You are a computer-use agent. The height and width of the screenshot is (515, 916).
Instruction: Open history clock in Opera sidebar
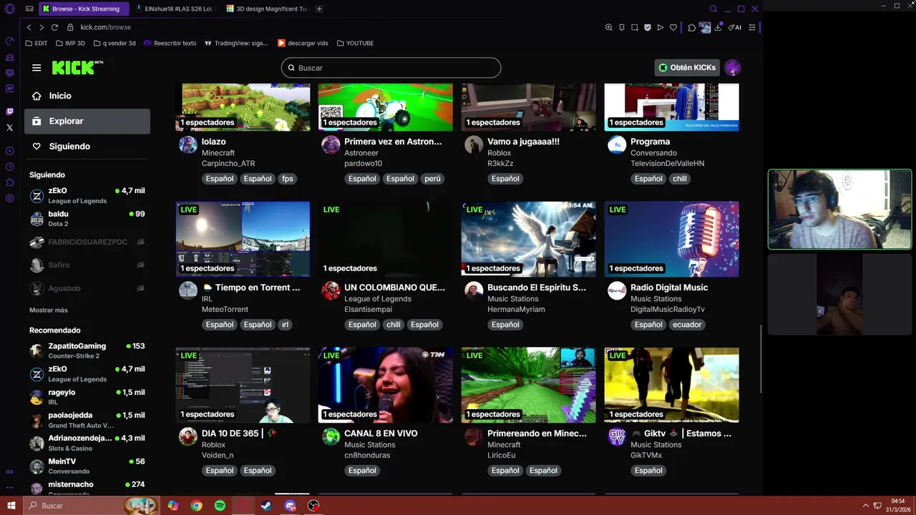pyautogui.click(x=9, y=167)
